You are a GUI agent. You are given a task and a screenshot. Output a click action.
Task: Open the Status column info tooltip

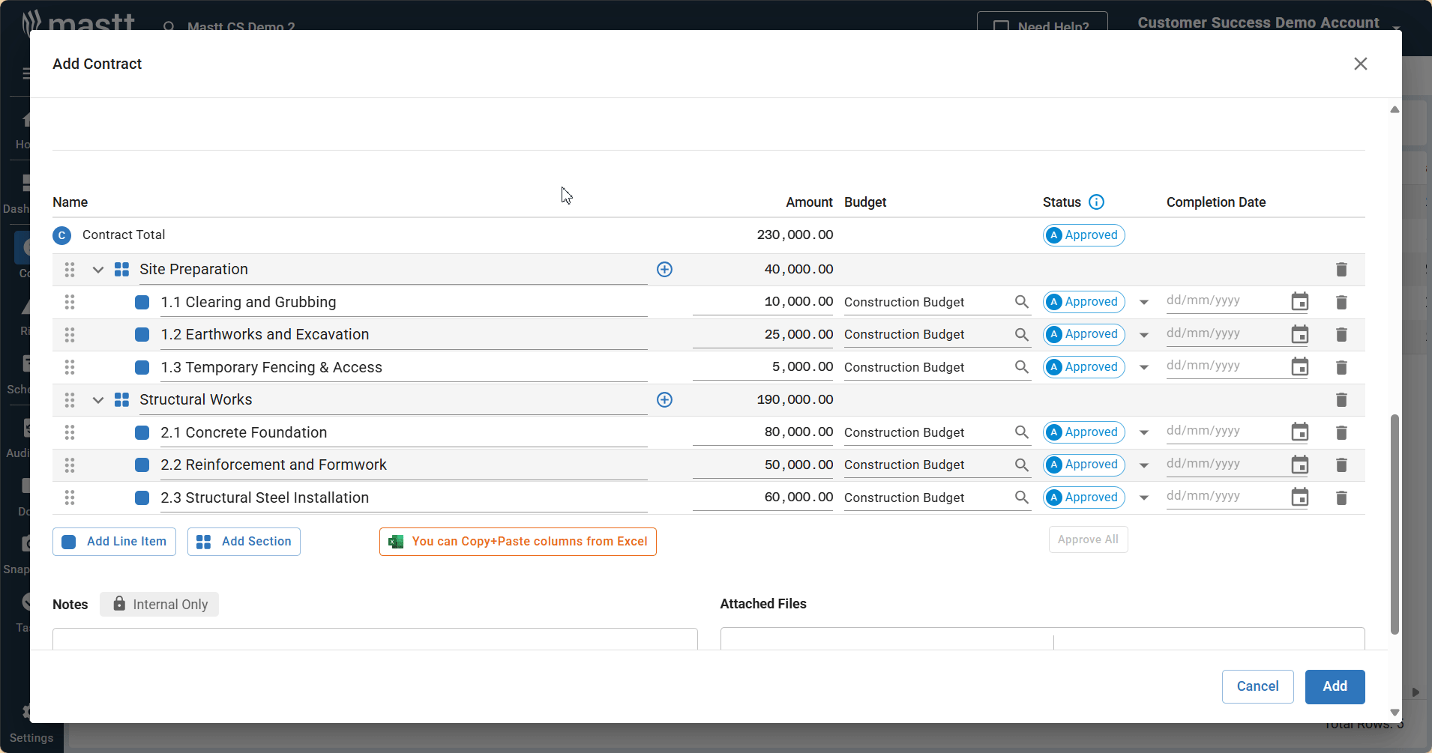point(1095,202)
